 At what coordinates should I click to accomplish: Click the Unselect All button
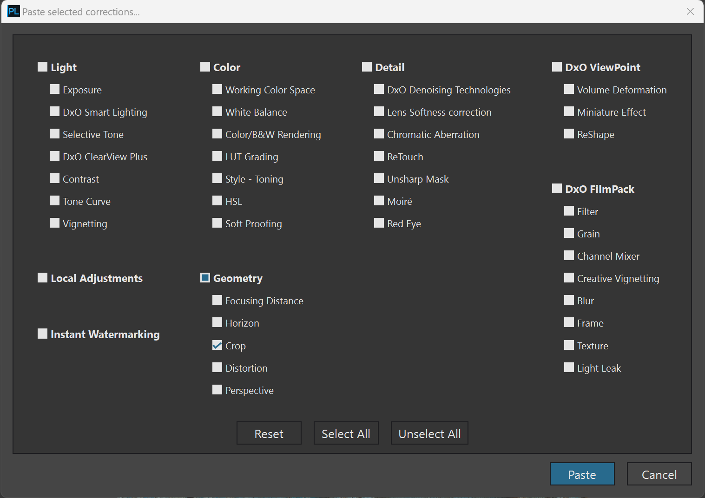tap(429, 433)
